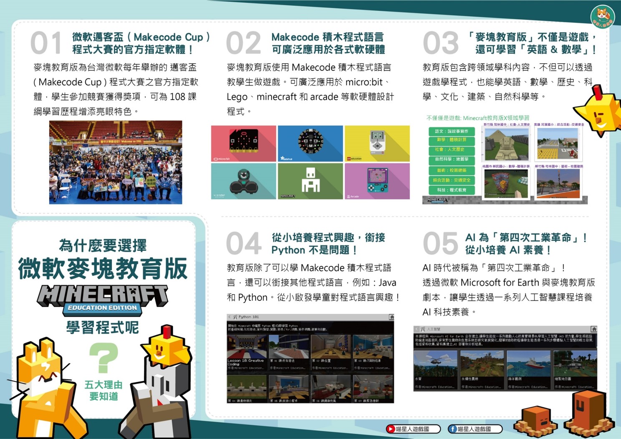Click home icon in 人工智慧 header
This screenshot has height=439, width=621.
[594, 329]
